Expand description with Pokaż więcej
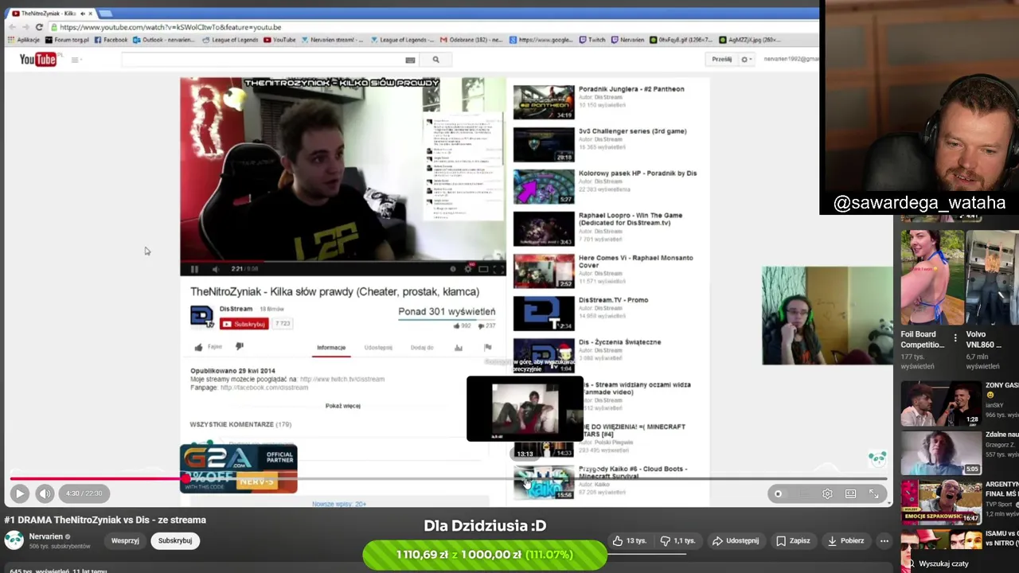This screenshot has height=573, width=1019. (x=343, y=406)
